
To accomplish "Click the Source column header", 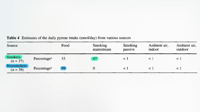I will tap(12, 45).
